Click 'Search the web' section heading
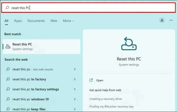 pos(16,60)
